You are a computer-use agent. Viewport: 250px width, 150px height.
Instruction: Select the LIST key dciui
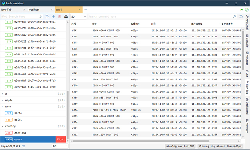(33, 120)
